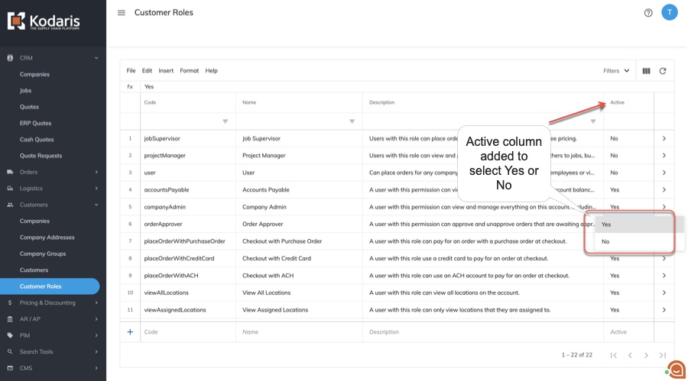Click the new row Name field

coord(299,332)
